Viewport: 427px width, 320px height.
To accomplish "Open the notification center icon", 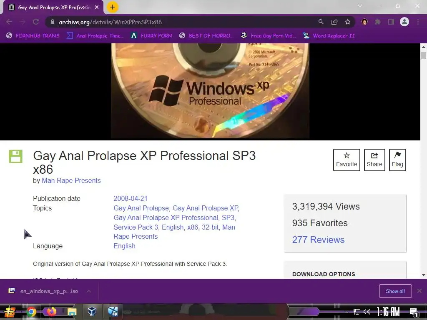I will click(x=414, y=312).
